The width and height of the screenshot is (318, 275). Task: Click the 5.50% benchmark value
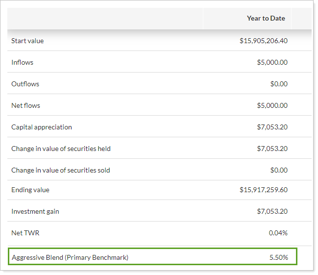pyautogui.click(x=278, y=257)
